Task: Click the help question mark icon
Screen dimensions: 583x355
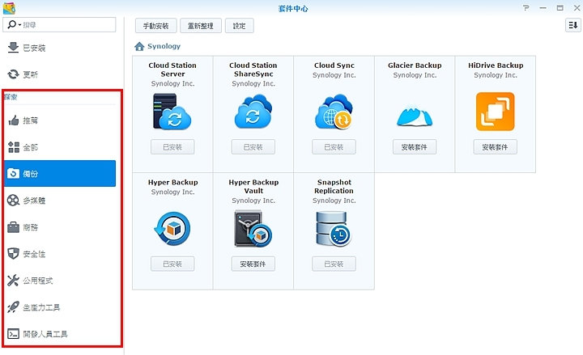Action: coord(526,8)
